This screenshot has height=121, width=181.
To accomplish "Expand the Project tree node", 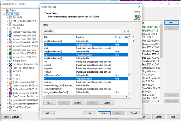I will 4,10.
